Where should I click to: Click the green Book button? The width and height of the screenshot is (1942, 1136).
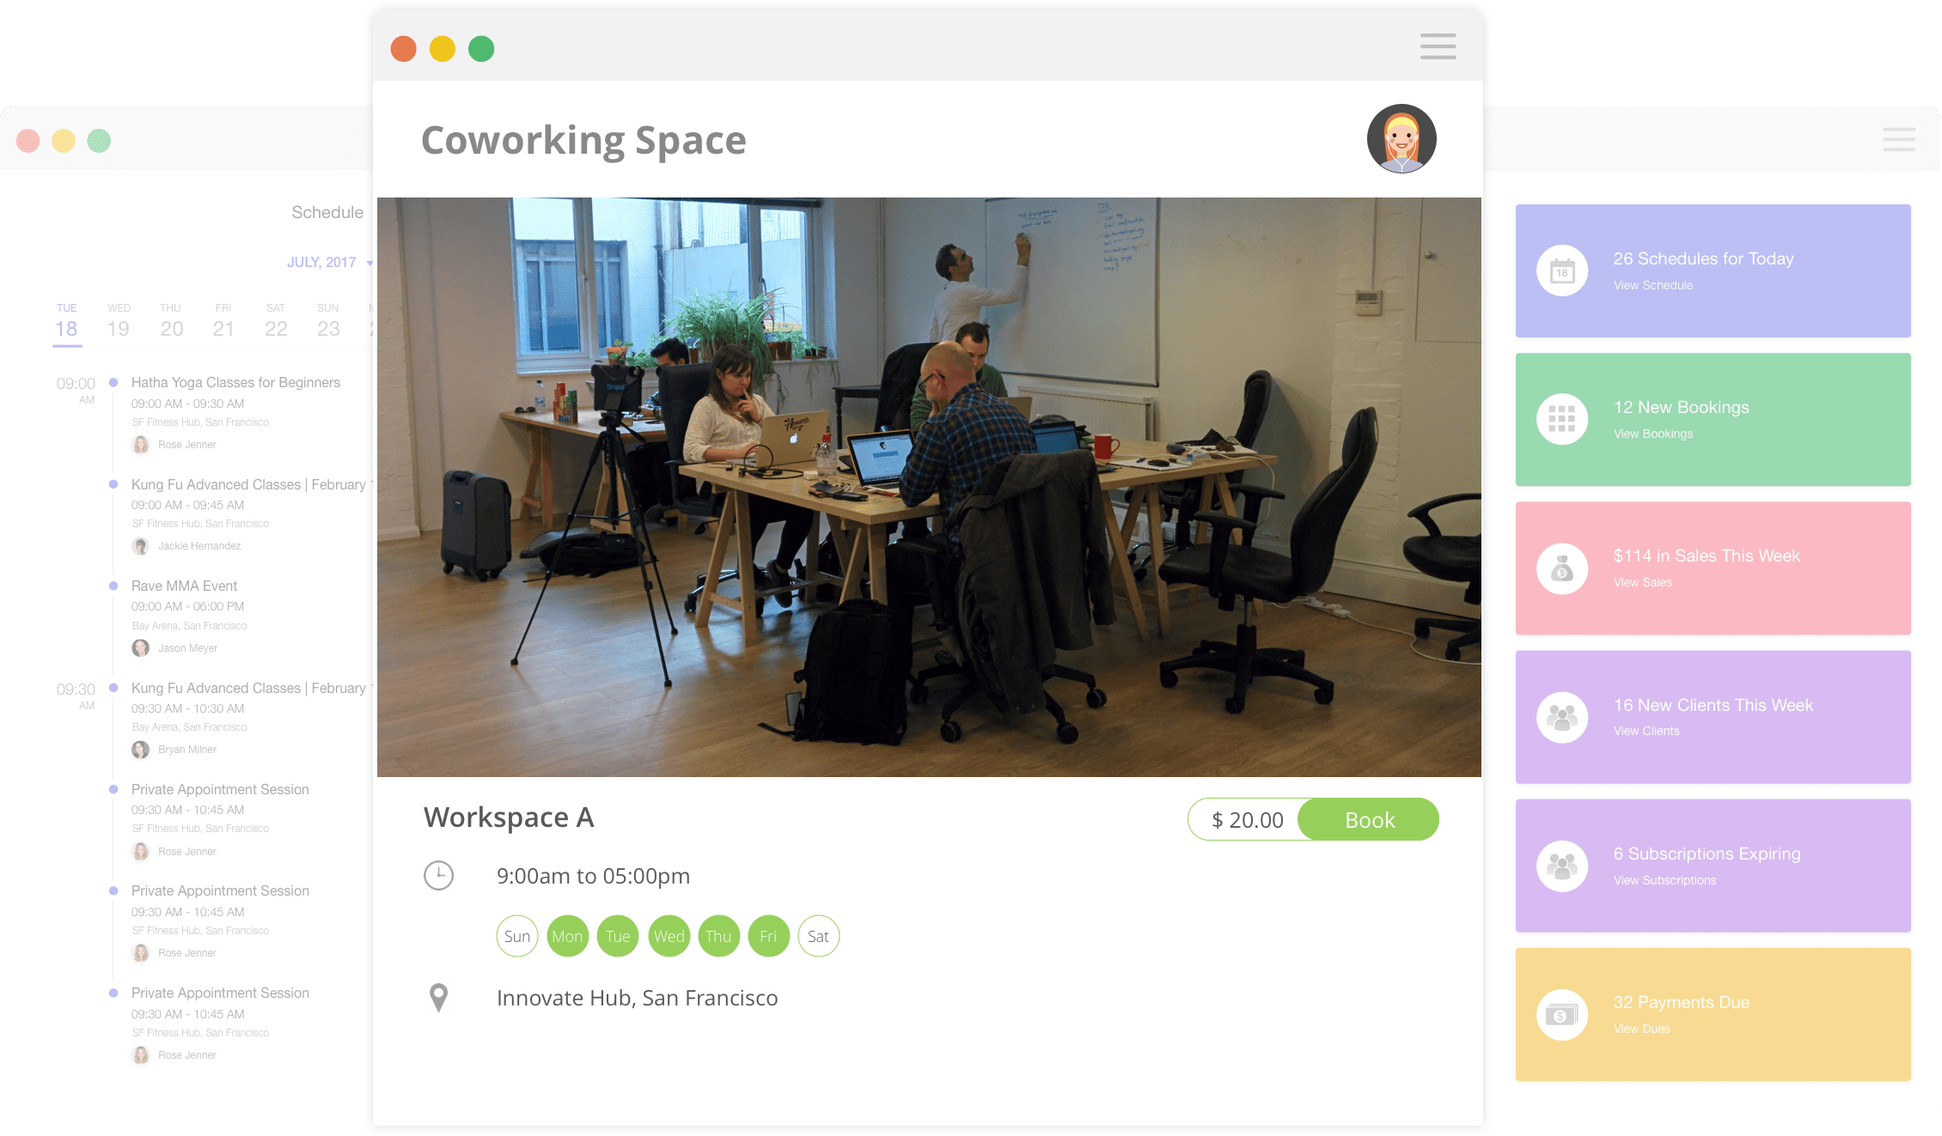tap(1368, 820)
